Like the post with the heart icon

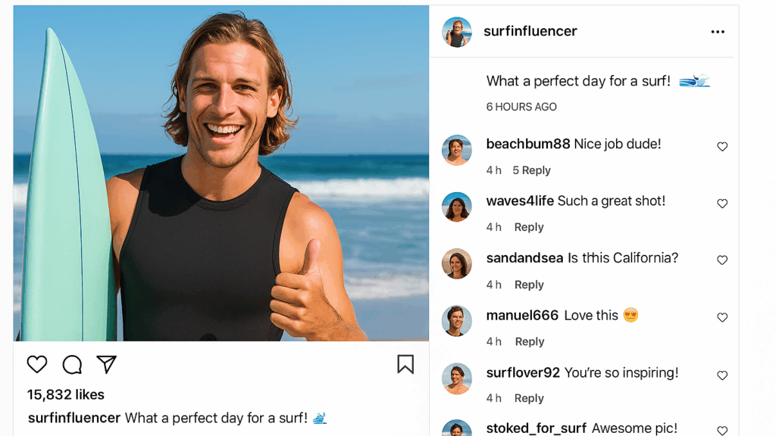click(37, 365)
